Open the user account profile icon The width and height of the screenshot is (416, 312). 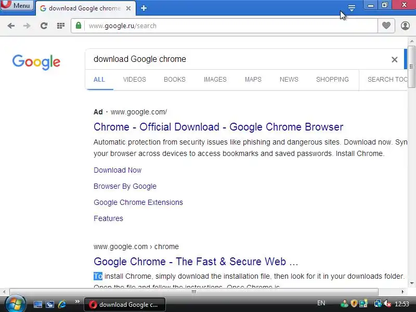pyautogui.click(x=405, y=25)
